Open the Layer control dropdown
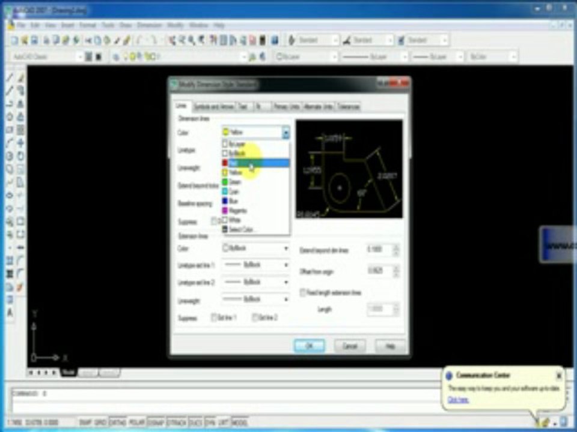The image size is (577, 432). pos(180,57)
